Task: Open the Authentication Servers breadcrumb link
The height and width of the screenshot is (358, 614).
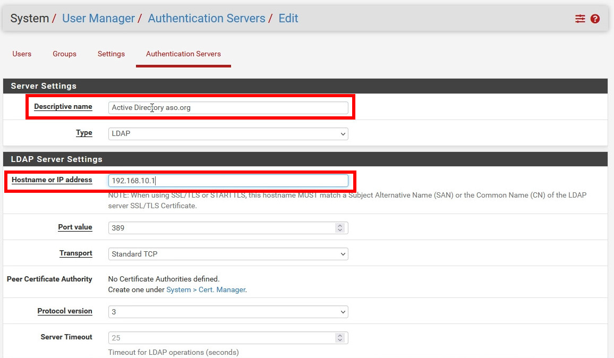Action: pos(206,18)
